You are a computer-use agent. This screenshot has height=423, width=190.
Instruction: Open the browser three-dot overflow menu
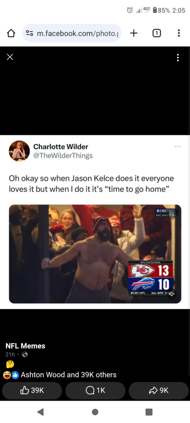click(x=179, y=33)
